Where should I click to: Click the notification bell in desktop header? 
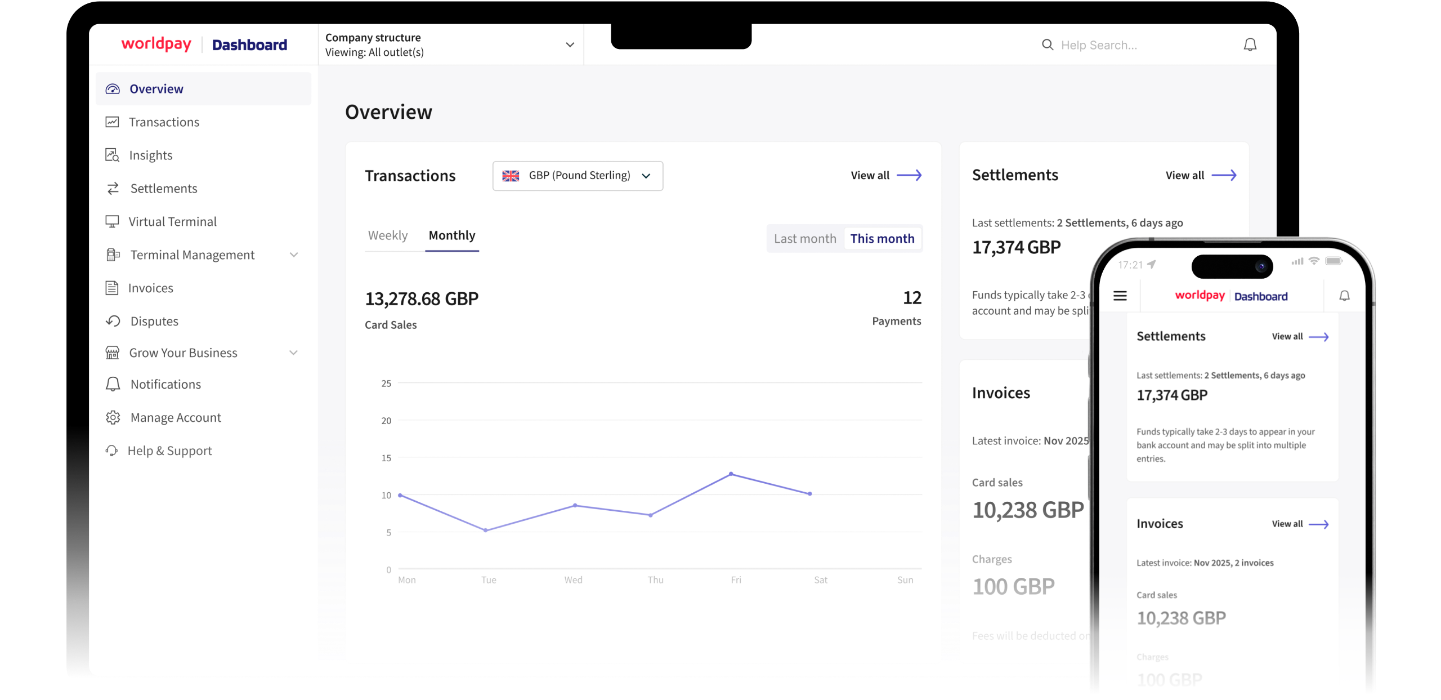point(1250,44)
